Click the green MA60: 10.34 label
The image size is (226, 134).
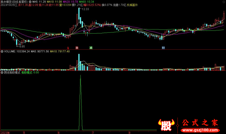click(x=86, y=2)
